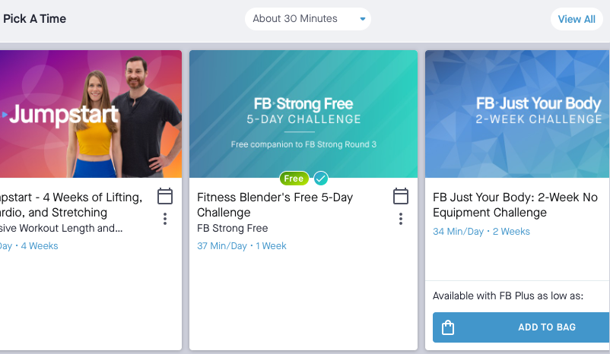Click the dropdown arrow beside About 30 Minutes

tap(363, 19)
